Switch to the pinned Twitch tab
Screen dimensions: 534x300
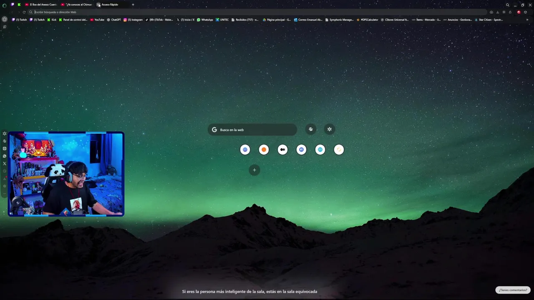pos(13,5)
